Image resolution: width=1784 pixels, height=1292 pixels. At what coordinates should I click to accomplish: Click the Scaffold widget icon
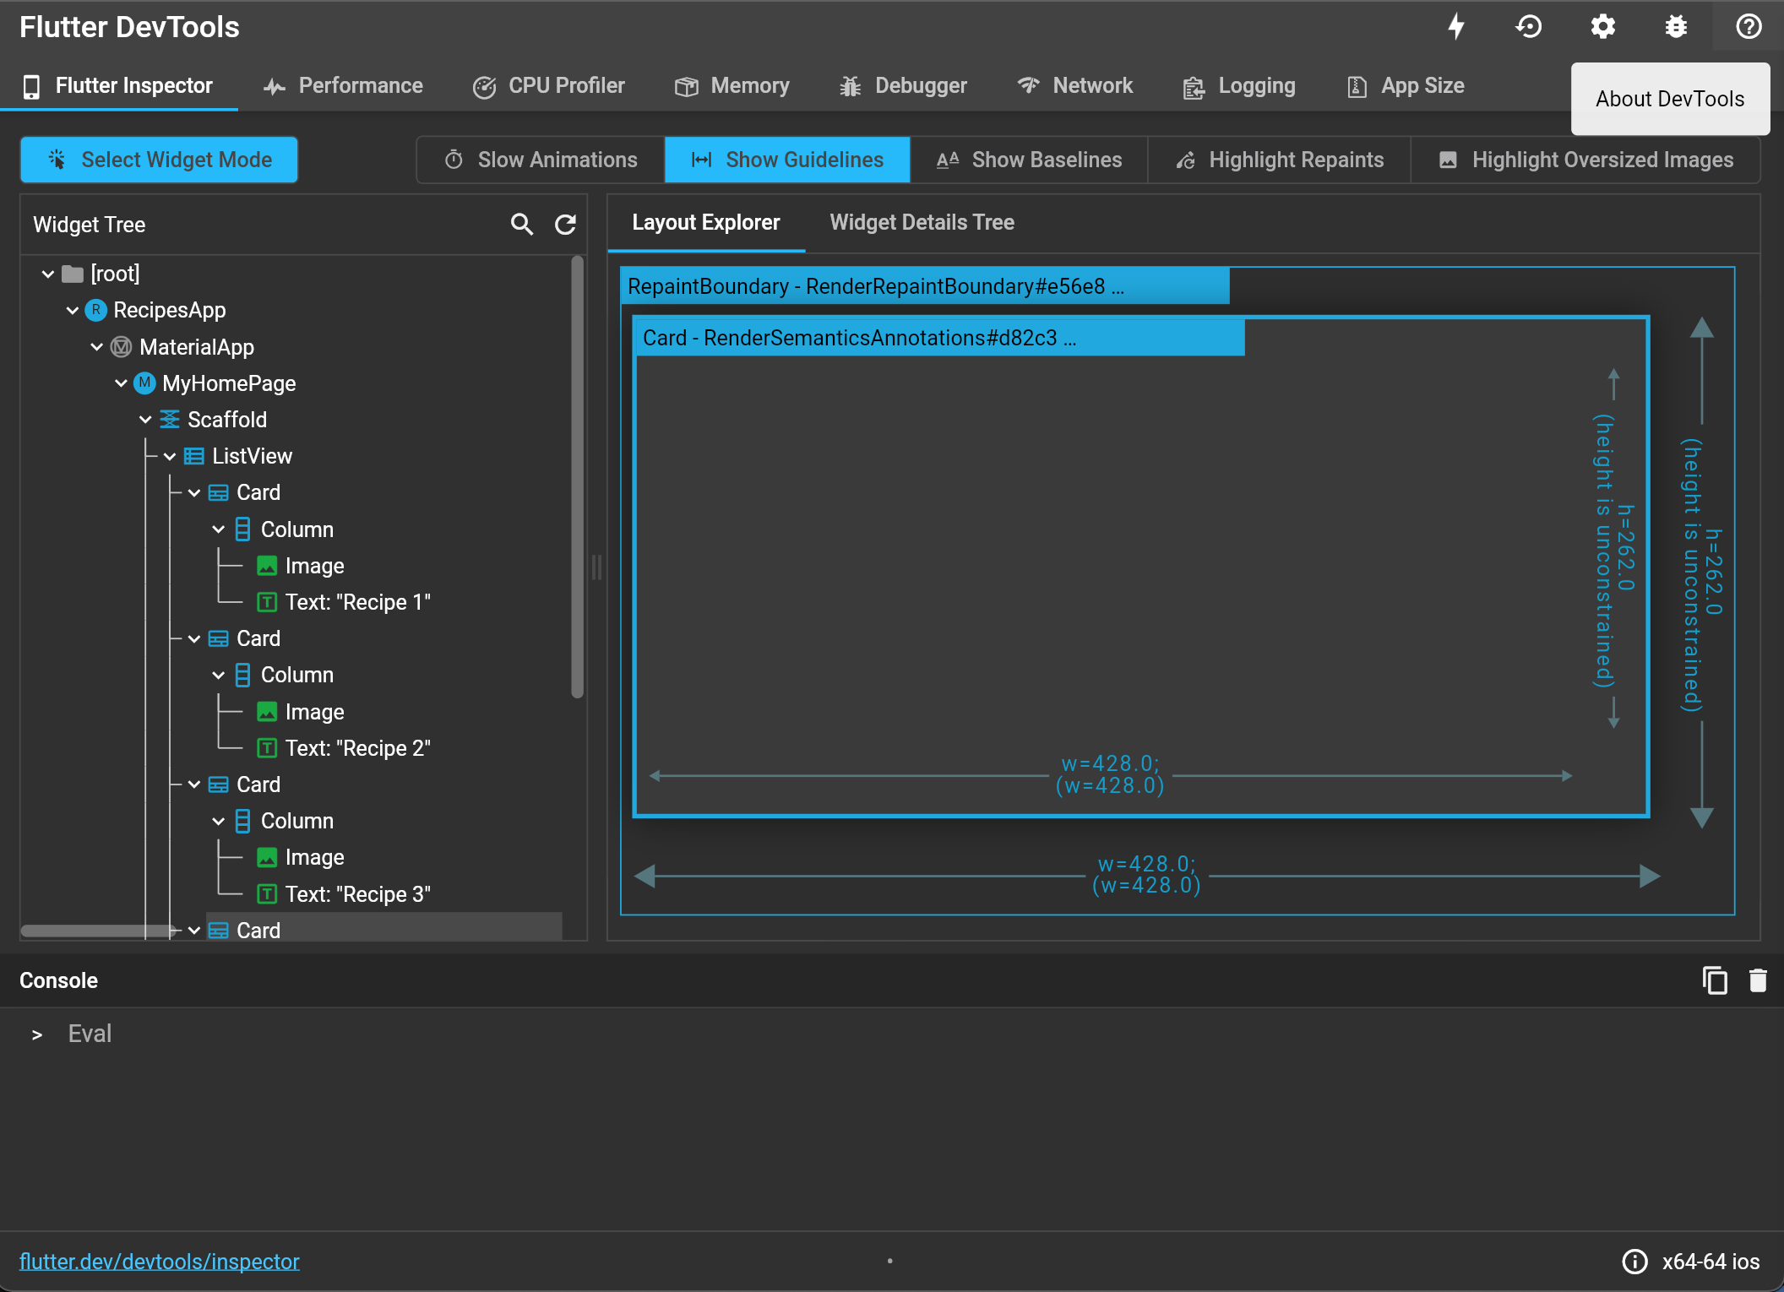pos(170,420)
